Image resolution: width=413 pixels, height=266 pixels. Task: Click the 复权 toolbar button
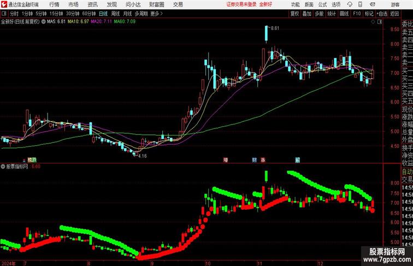pyautogui.click(x=295, y=14)
